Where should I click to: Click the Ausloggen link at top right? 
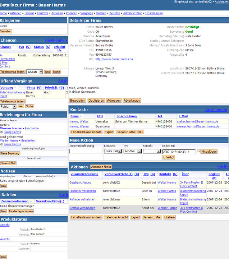221,2
